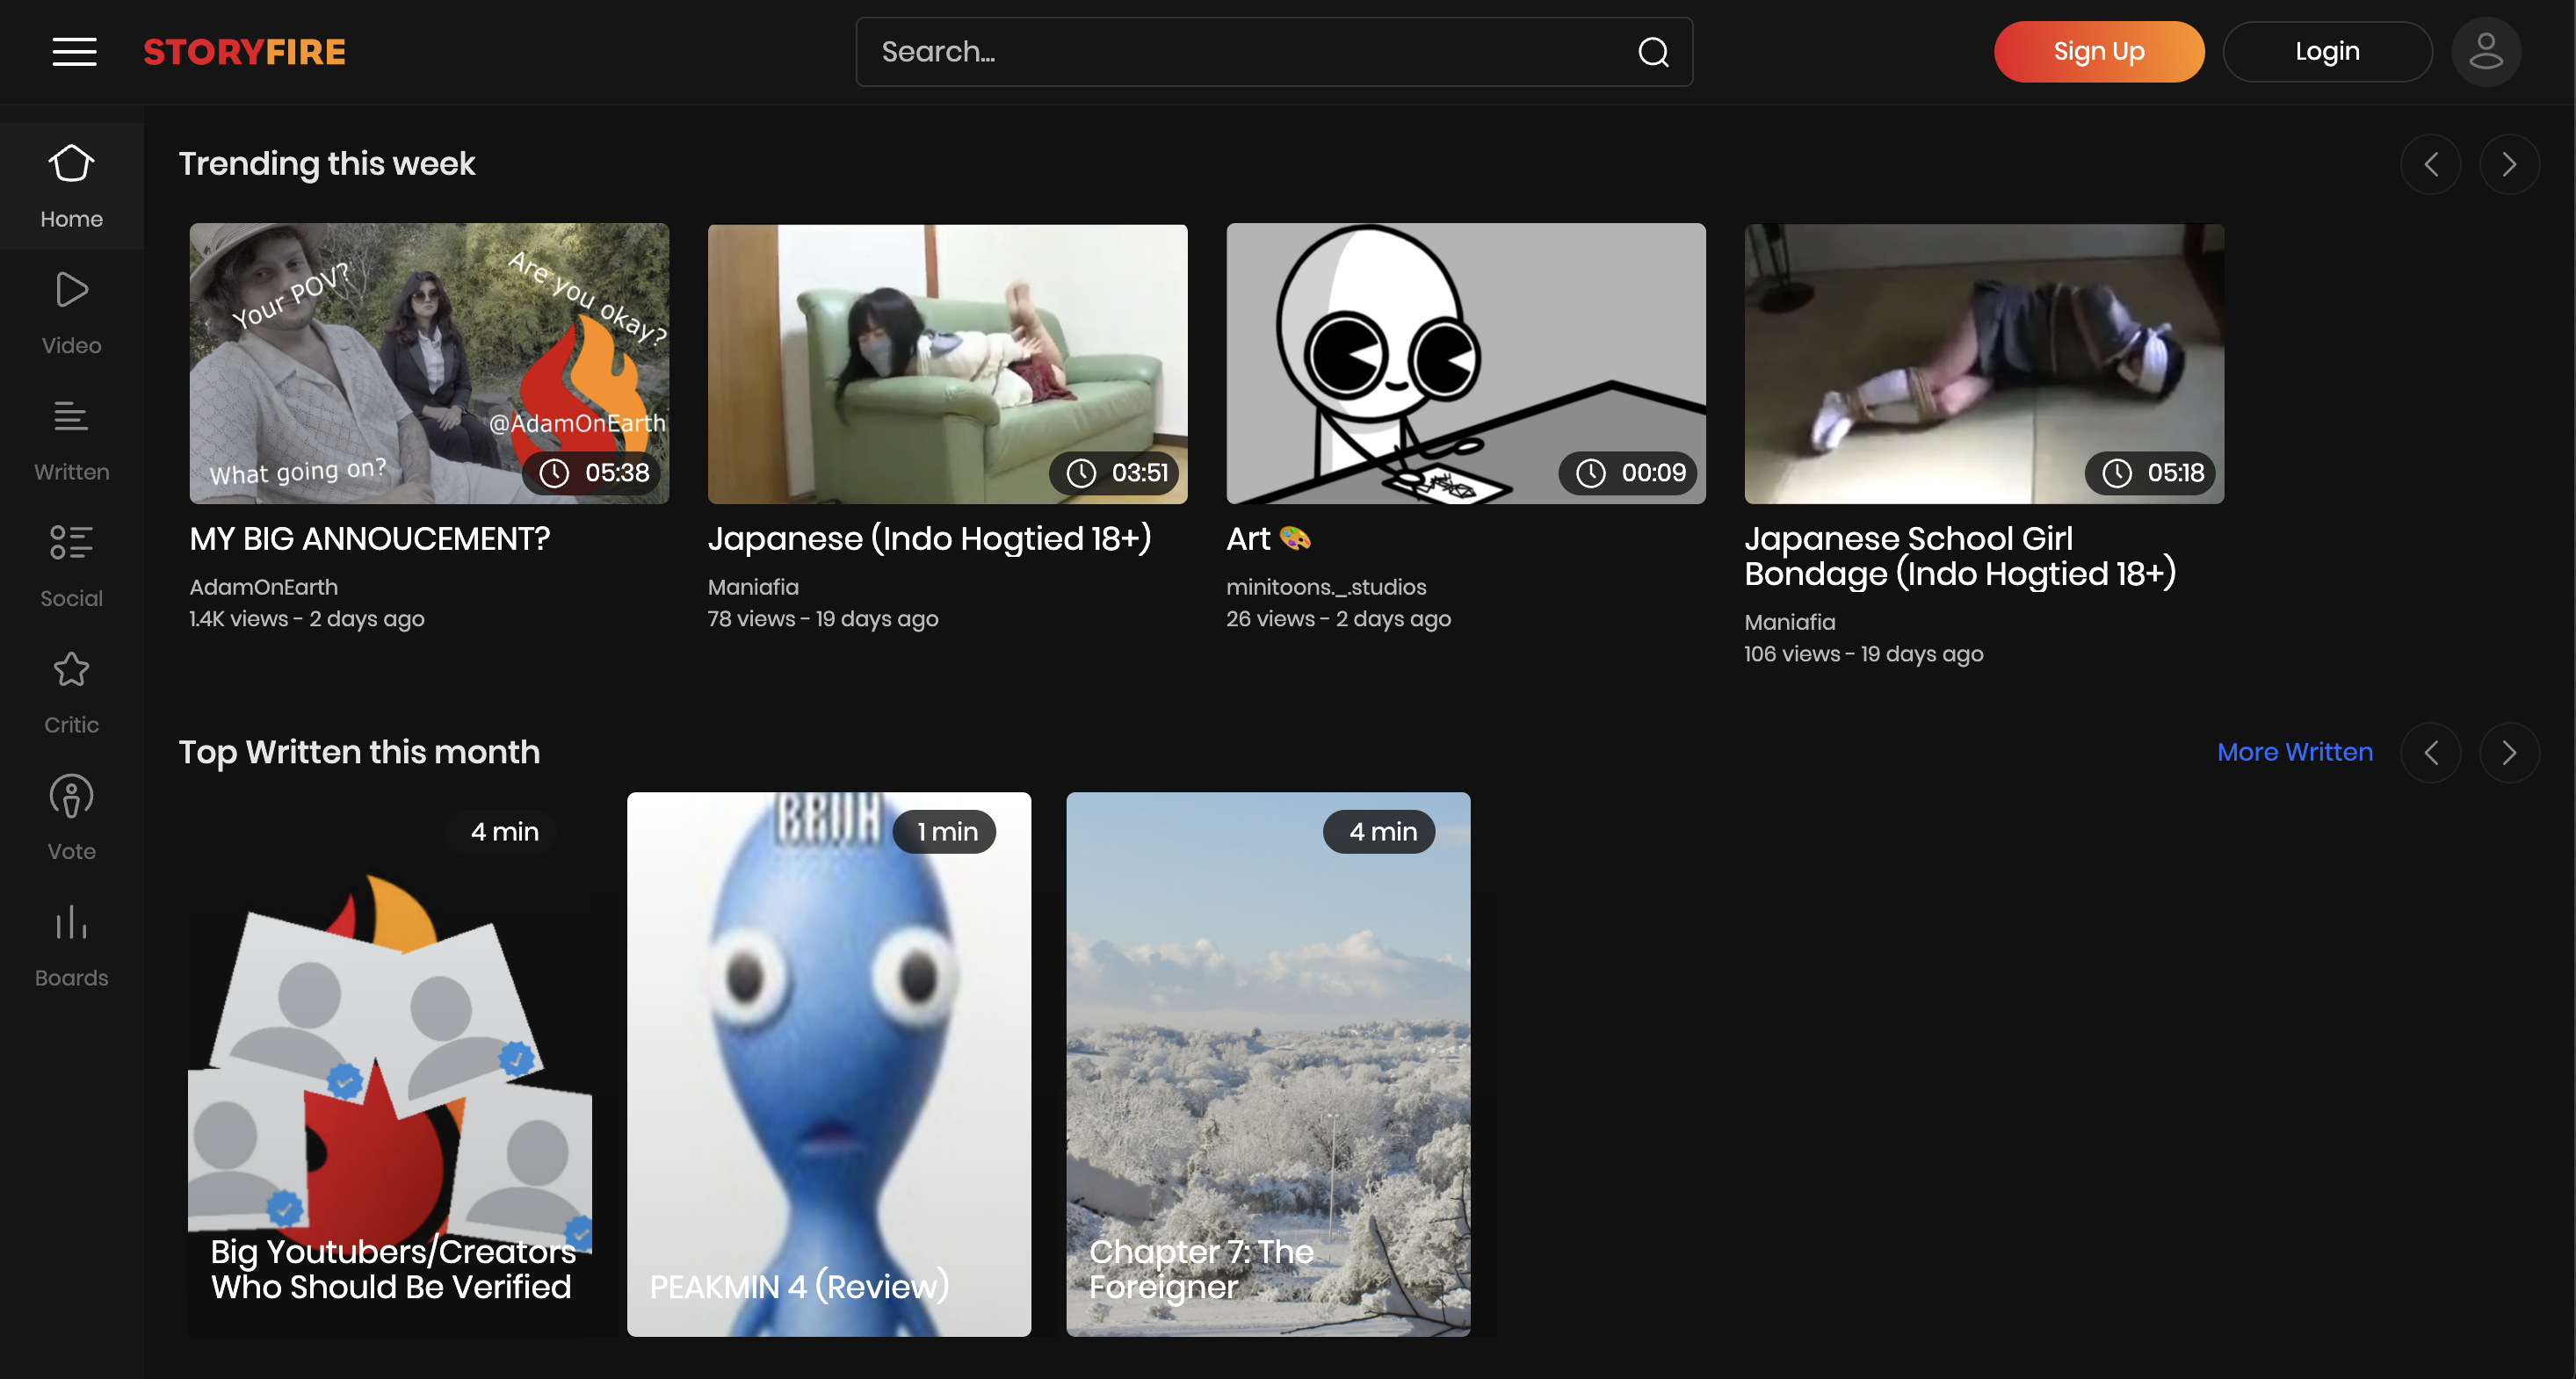Viewport: 2576px width, 1379px height.
Task: Show previous Top Written items
Action: click(x=2431, y=752)
